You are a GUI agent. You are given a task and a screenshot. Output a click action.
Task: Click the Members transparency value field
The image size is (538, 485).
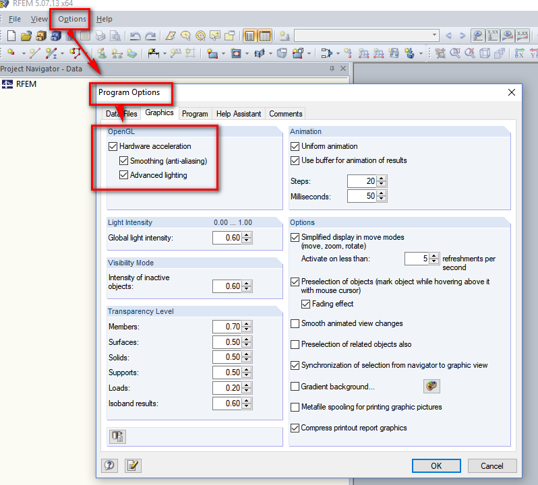(x=227, y=327)
